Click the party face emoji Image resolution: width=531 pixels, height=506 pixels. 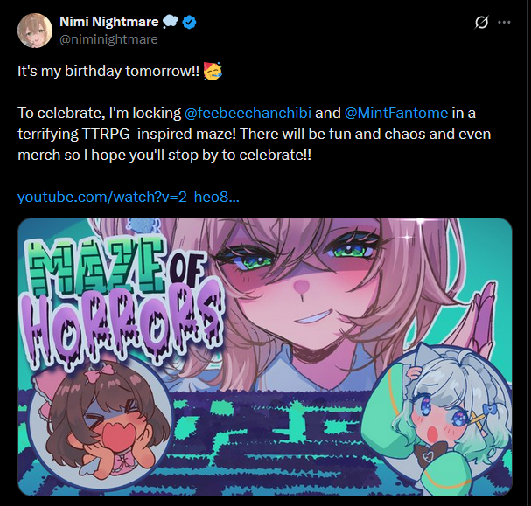tap(213, 71)
